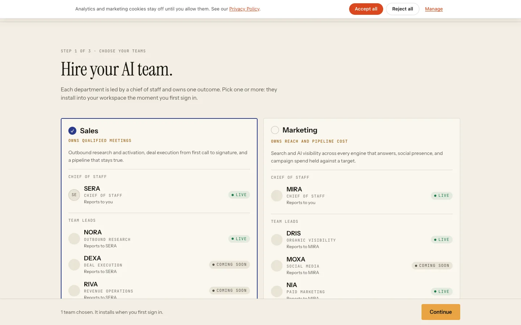This screenshot has width=521, height=325.
Task: Click the "OWNS REACH AND PIPELINE COST" label
Action: click(x=309, y=142)
